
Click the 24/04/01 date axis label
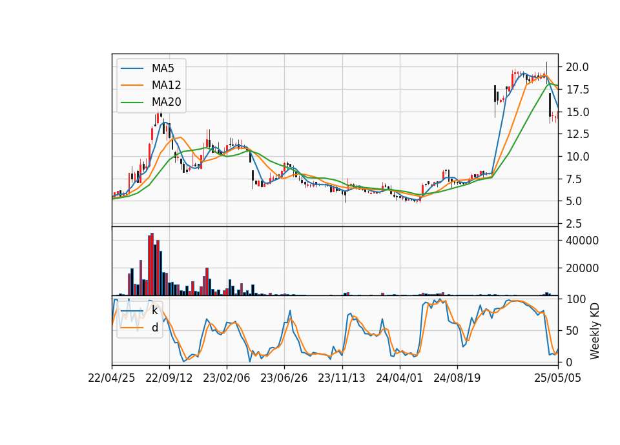click(x=399, y=378)
